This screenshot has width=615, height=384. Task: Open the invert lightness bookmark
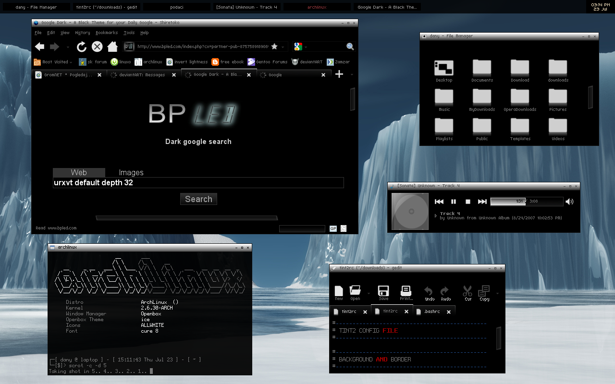tap(187, 62)
